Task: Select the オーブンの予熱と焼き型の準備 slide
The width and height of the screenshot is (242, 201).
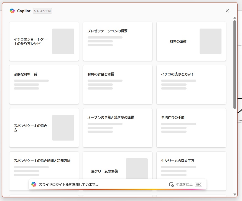Action: click(118, 128)
